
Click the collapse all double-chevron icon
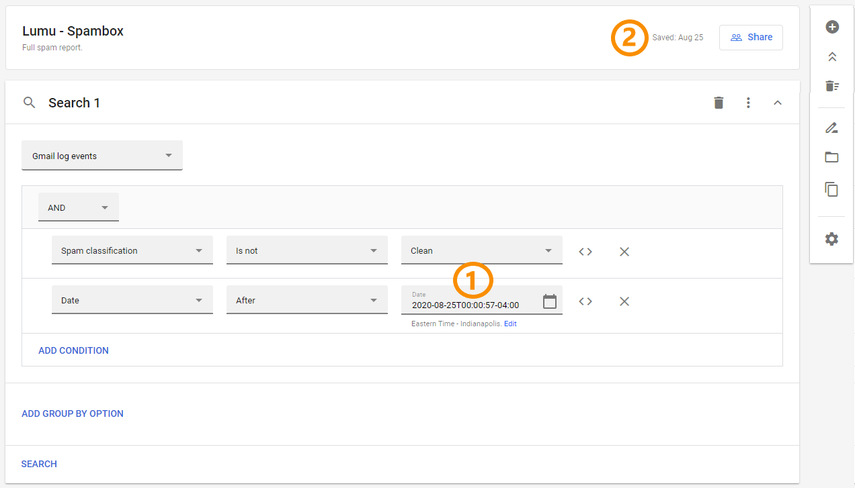tap(831, 57)
